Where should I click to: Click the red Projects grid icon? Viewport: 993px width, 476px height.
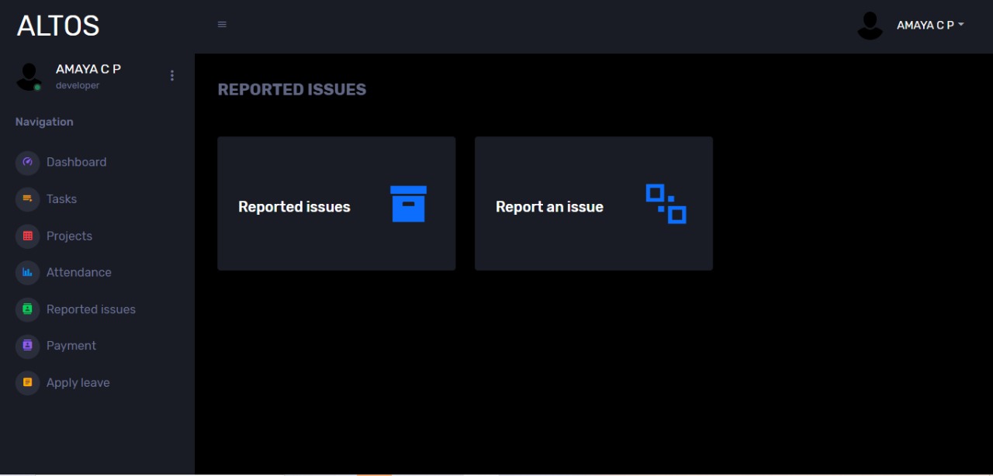click(28, 236)
